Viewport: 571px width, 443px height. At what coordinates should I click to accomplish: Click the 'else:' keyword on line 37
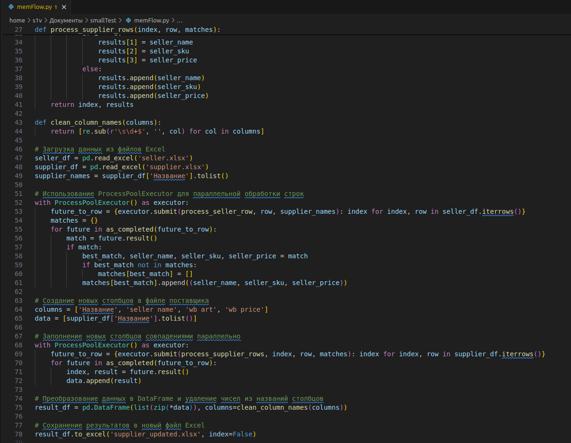(92, 69)
